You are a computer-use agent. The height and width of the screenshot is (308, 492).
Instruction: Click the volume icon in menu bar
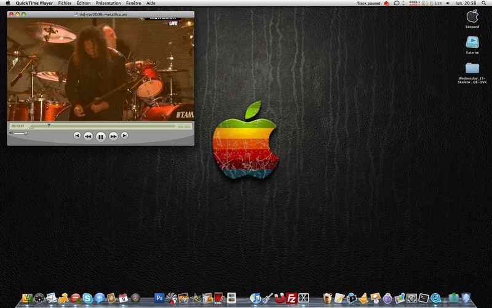[448, 3]
